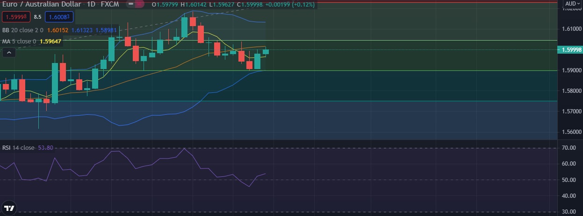
Task: Click the 1.57000 price scale label
Action: coord(571,111)
